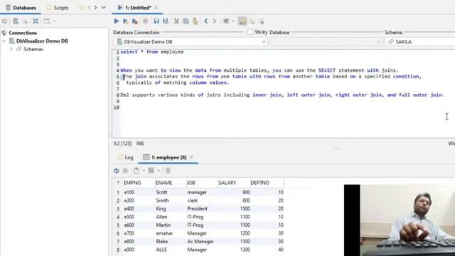Click the 'emahar' cell in ENAME
This screenshot has width=455, height=256.
pyautogui.click(x=171, y=233)
